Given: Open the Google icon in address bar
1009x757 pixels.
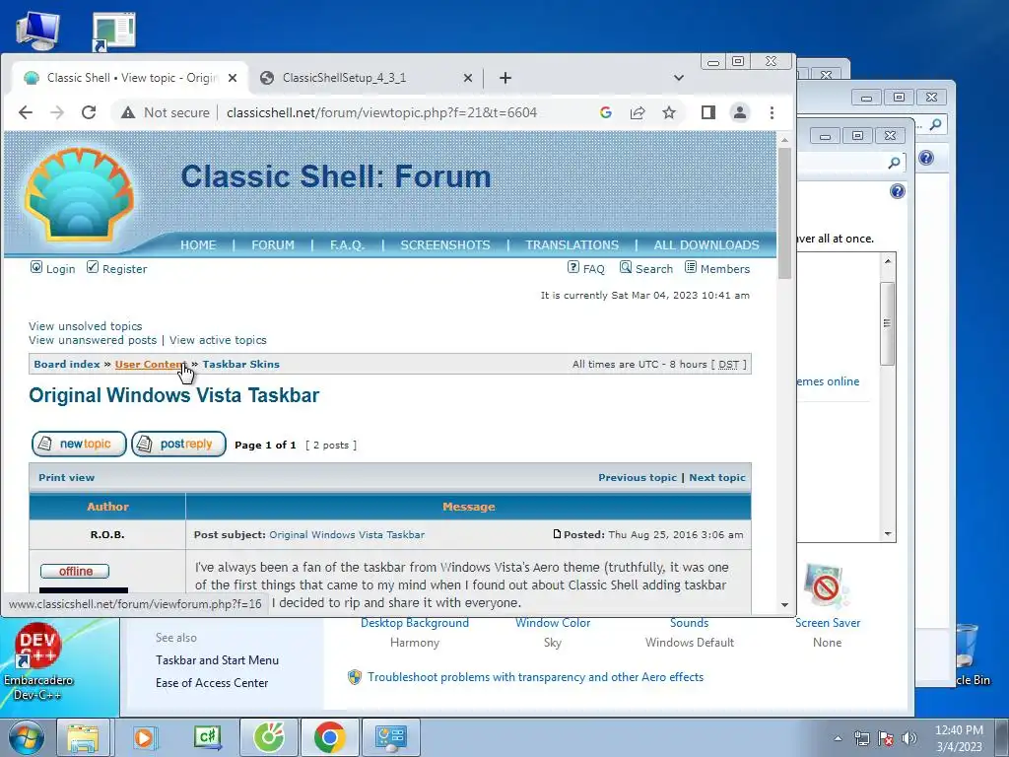Looking at the screenshot, I should click(606, 112).
